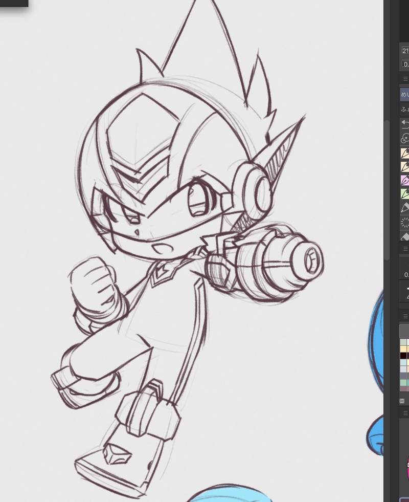
Task: Click the value field showing 0 below 21
Action: tap(405, 64)
